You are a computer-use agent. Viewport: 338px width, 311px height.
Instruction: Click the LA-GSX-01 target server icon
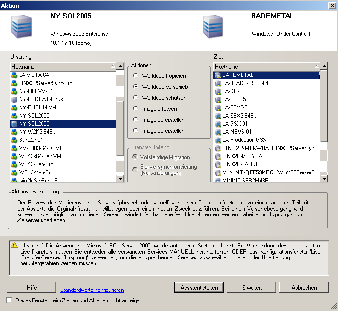[x=218, y=124]
